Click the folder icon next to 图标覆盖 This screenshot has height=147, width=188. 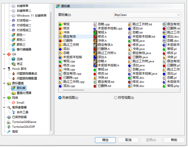pyautogui.click(x=9, y=84)
